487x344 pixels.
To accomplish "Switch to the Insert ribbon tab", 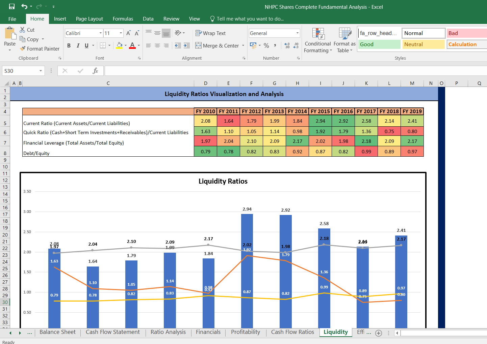I will (60, 19).
